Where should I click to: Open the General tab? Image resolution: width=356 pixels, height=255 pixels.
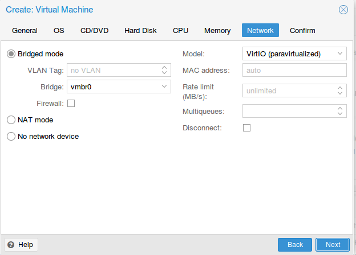pos(25,30)
